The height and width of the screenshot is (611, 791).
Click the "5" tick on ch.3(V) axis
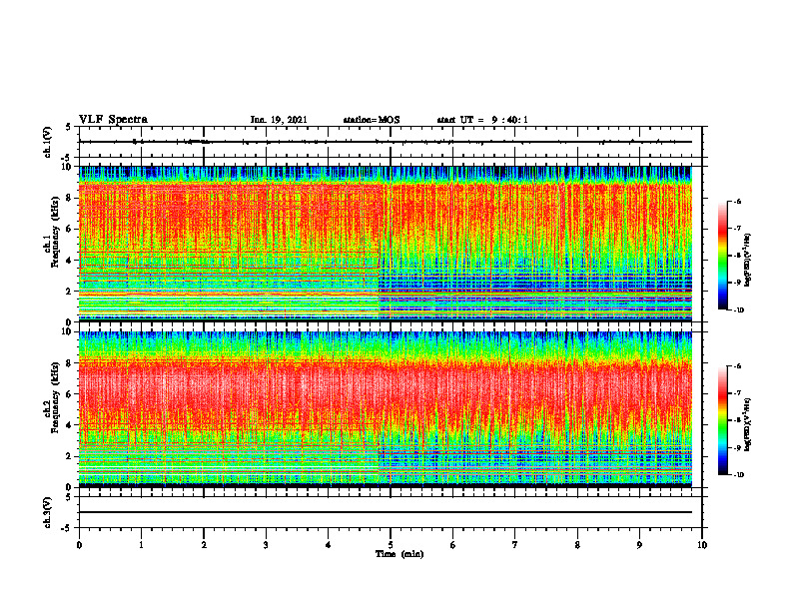click(x=70, y=497)
